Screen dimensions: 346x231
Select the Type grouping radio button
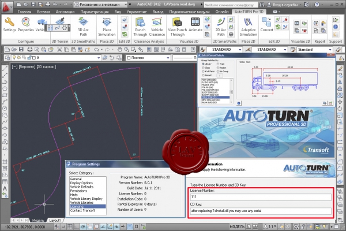click(x=218, y=64)
